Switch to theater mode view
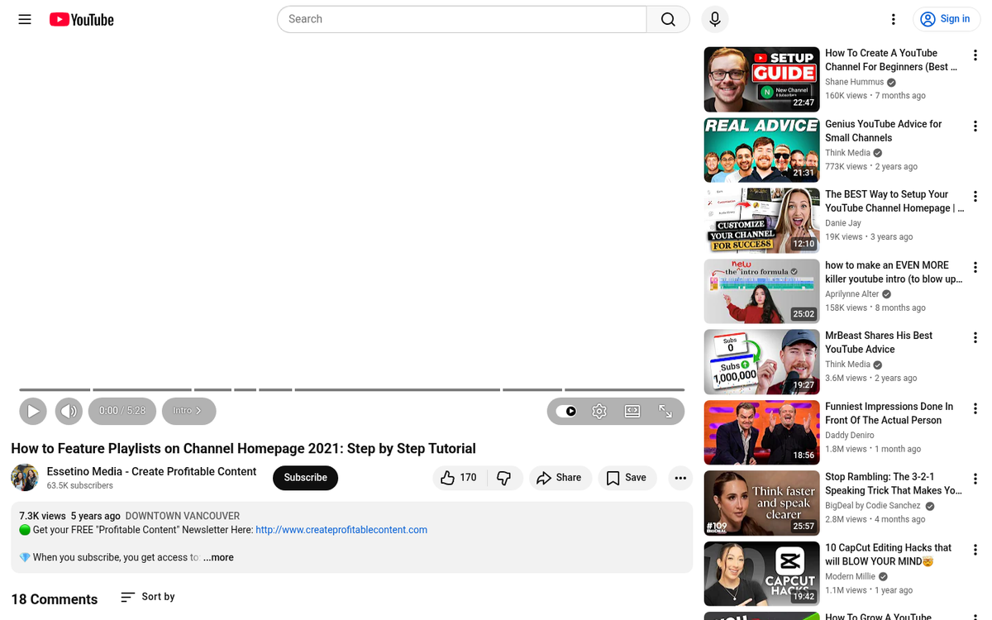The height and width of the screenshot is (620, 992). tap(632, 411)
